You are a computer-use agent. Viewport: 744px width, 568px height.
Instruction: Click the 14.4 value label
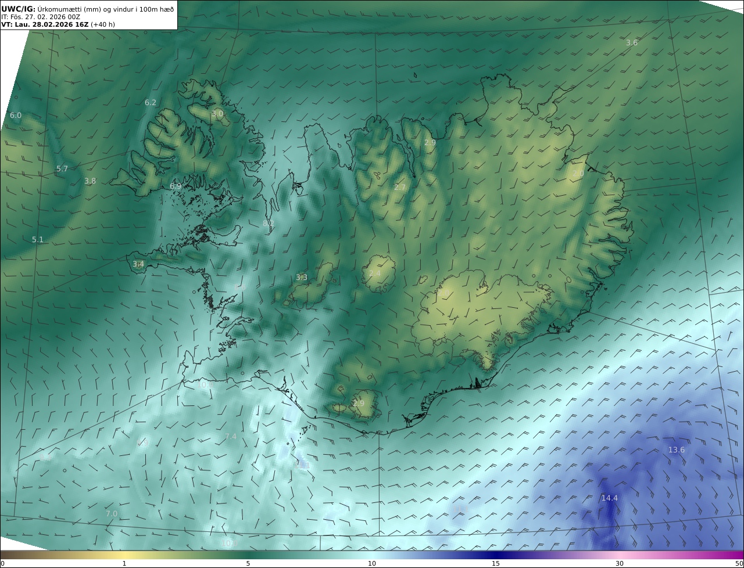pos(610,498)
